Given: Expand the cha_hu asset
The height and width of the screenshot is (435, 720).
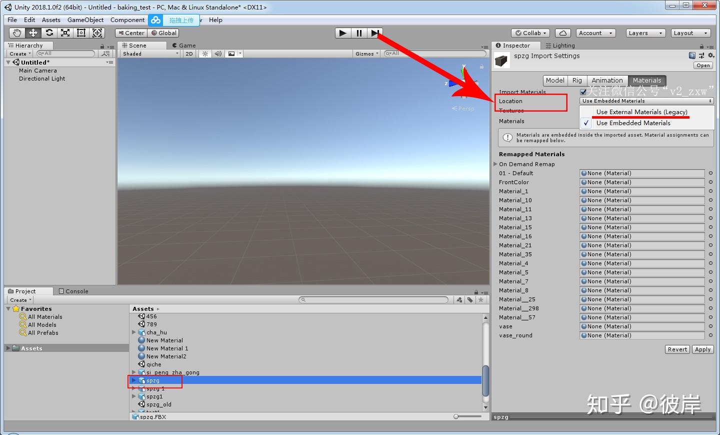Looking at the screenshot, I should coord(134,332).
